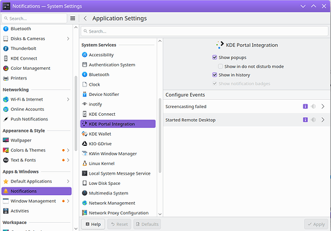The width and height of the screenshot is (331, 231).
Task: Open the hamburger menu beside sidebar search
Action: (72, 19)
